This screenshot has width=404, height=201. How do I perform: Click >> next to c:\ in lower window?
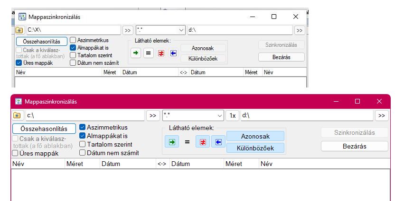[x=153, y=116]
